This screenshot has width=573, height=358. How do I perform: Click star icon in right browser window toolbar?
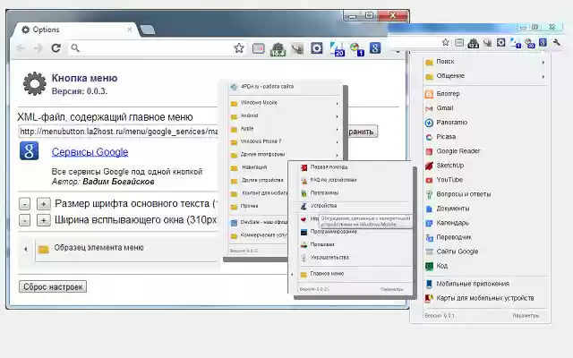point(445,42)
